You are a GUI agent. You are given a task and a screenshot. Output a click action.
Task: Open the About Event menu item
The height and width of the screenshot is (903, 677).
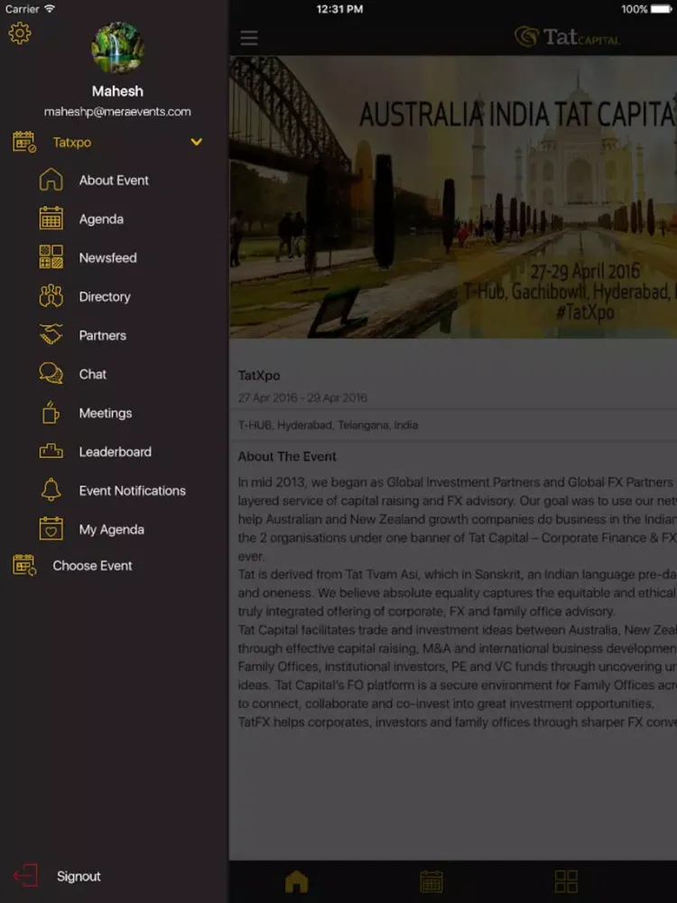click(114, 181)
